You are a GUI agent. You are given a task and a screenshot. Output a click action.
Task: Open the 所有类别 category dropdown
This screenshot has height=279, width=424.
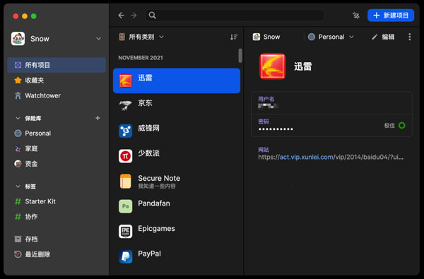[x=141, y=37]
